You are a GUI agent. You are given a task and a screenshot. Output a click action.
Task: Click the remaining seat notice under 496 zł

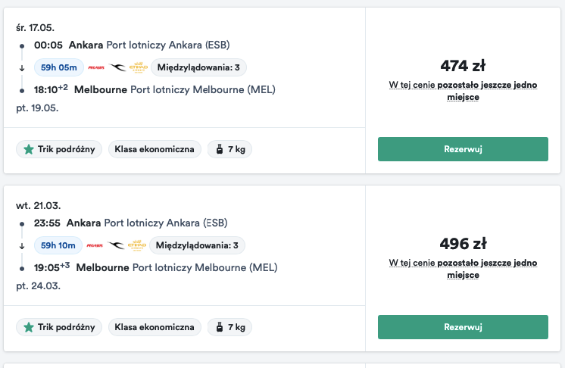point(463,269)
